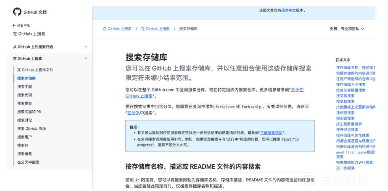
Task: Click the 所有产品 back link text
Action: click(x=23, y=26)
